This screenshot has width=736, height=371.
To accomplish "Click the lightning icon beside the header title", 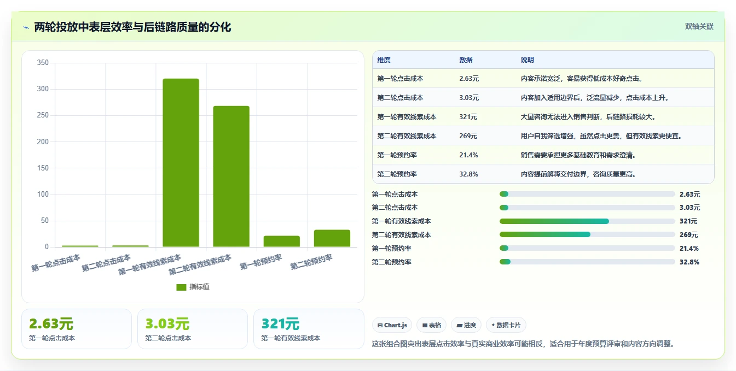I will (x=26, y=27).
